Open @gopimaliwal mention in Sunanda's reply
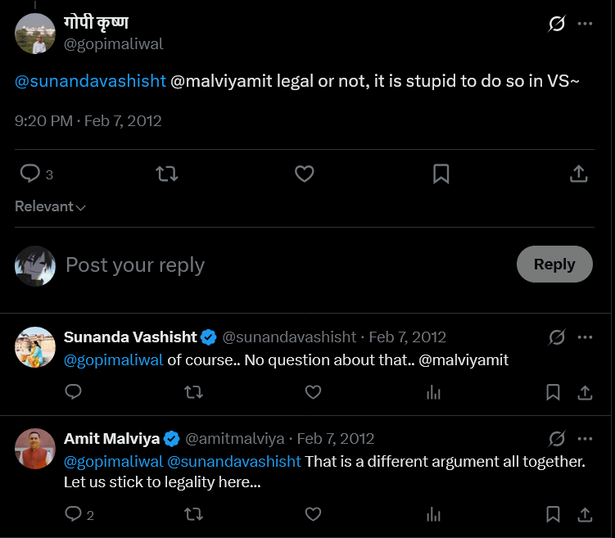This screenshot has height=538, width=615. [113, 360]
